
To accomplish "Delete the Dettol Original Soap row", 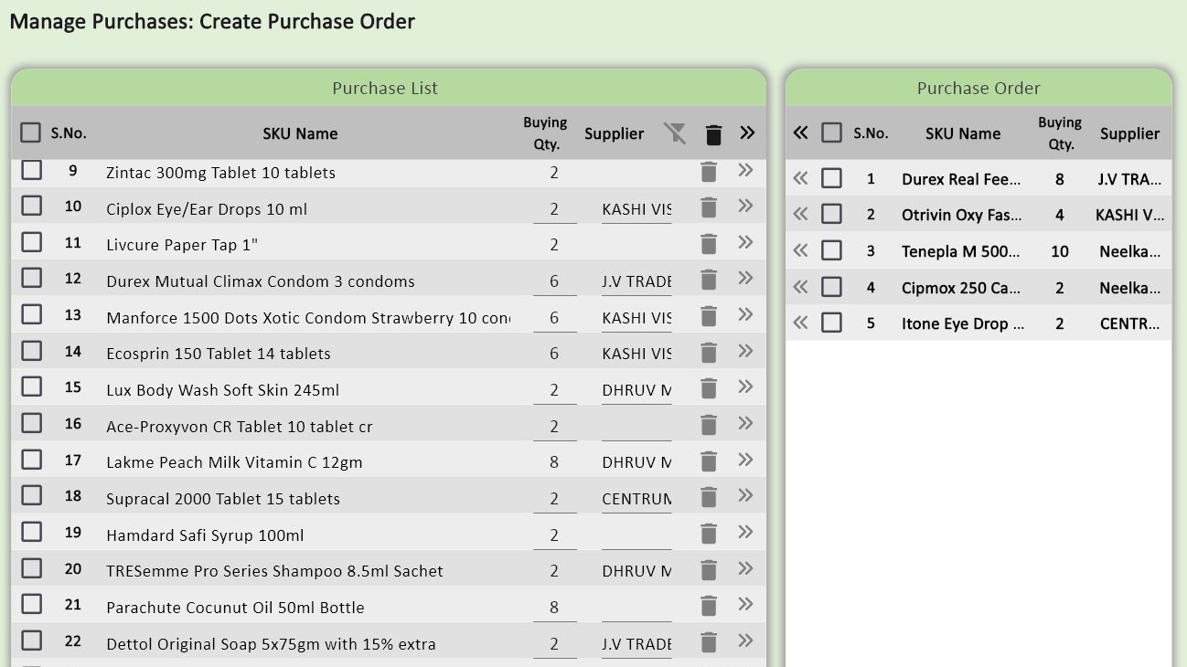I will pyautogui.click(x=709, y=642).
